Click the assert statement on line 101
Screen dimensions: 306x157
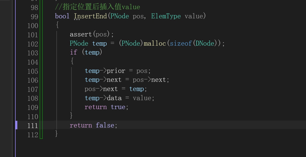click(x=92, y=35)
